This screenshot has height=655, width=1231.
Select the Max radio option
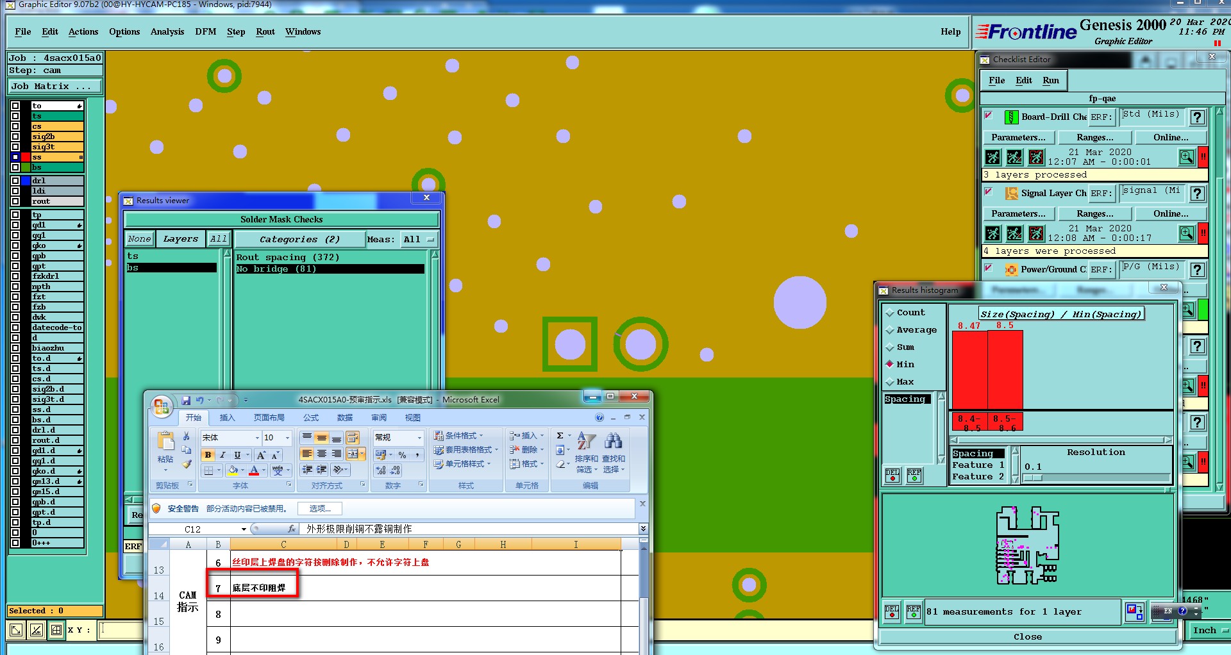pyautogui.click(x=890, y=382)
